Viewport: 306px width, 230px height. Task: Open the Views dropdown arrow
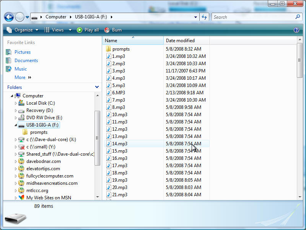click(70, 30)
